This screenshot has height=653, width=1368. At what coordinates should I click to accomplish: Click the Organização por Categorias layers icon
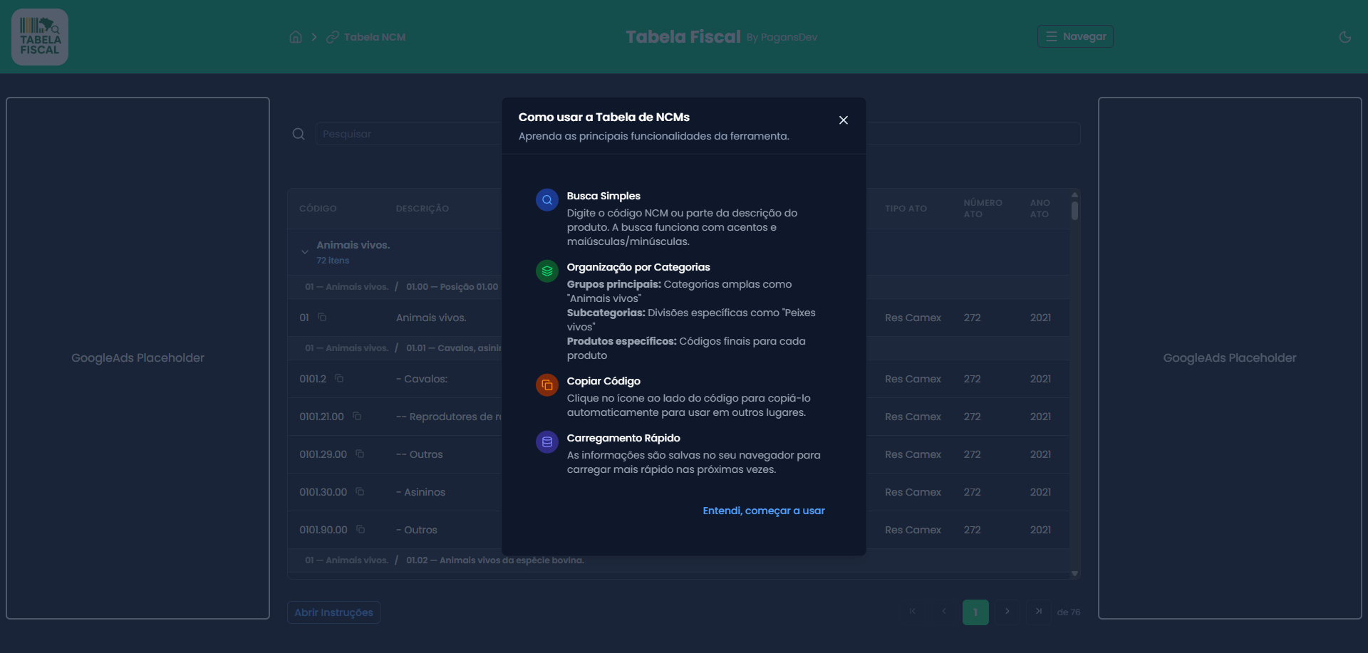(x=546, y=271)
